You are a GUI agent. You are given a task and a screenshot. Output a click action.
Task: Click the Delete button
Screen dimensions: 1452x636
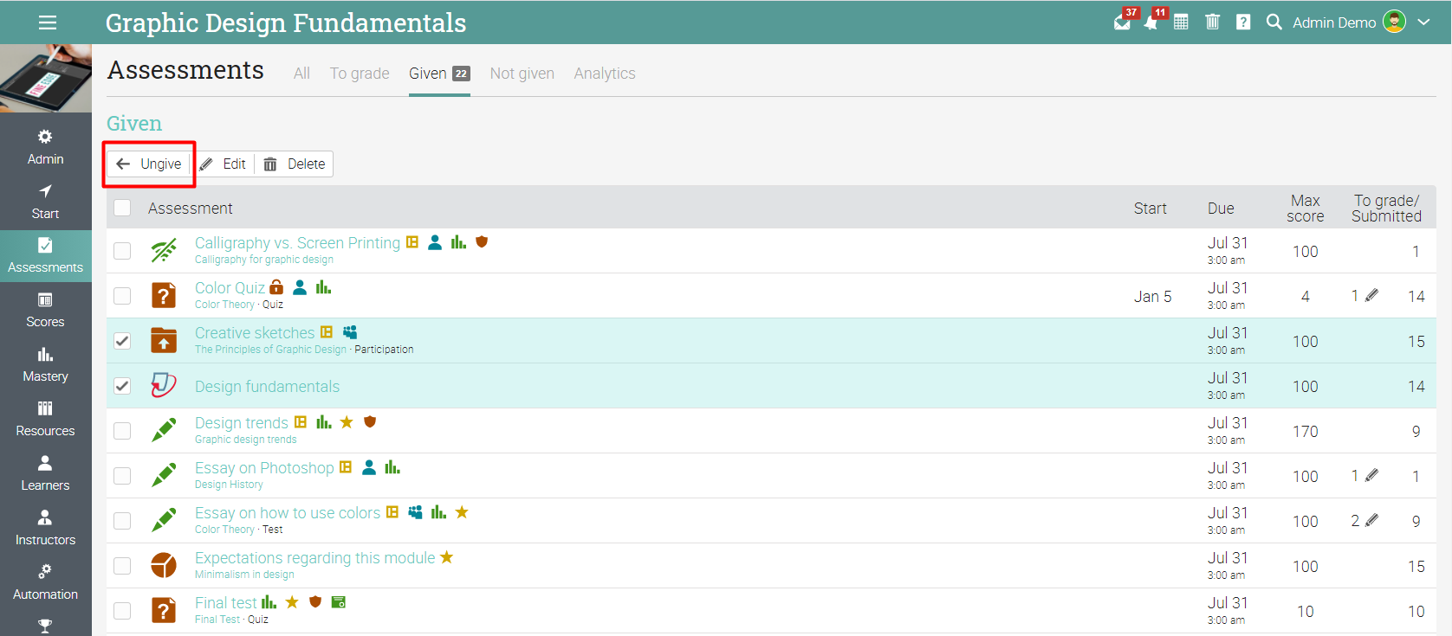295,164
